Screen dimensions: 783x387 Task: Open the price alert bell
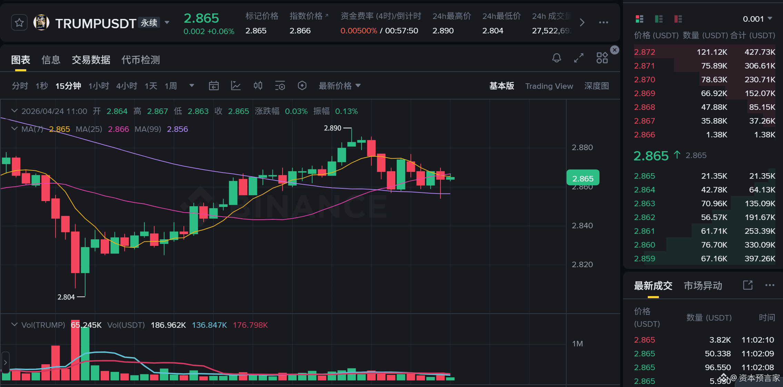click(x=556, y=58)
